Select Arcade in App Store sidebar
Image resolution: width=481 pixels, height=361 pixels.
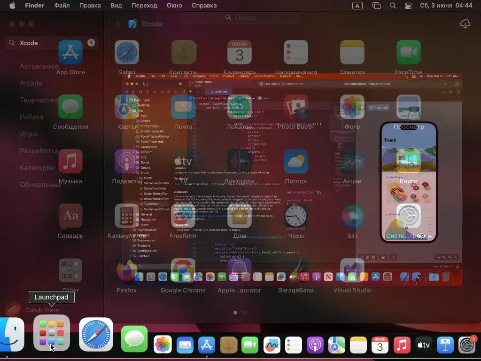pos(31,83)
